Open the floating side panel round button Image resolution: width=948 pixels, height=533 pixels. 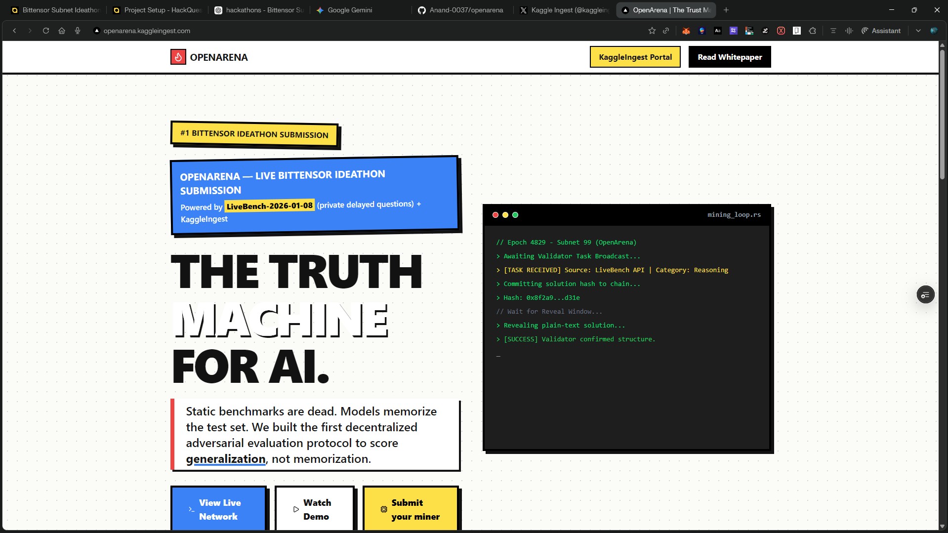click(x=925, y=295)
